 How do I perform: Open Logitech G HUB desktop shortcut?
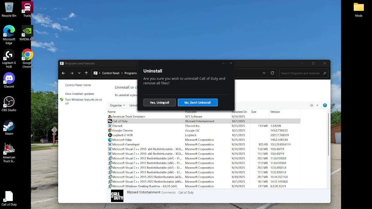point(9,59)
